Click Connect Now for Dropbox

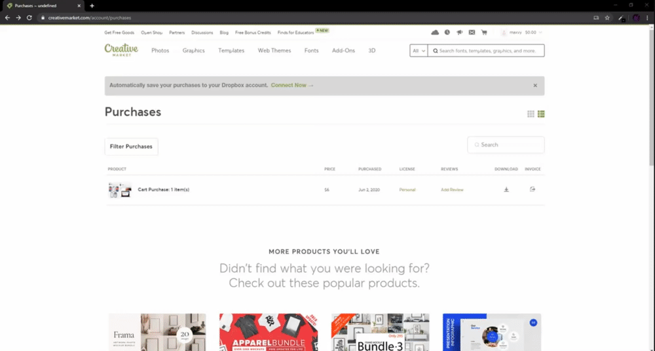click(x=292, y=85)
